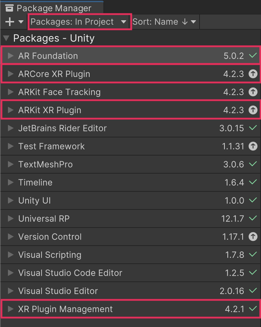The width and height of the screenshot is (261, 327).
Task: Choose the Timeline package in list
Action: pos(35,183)
